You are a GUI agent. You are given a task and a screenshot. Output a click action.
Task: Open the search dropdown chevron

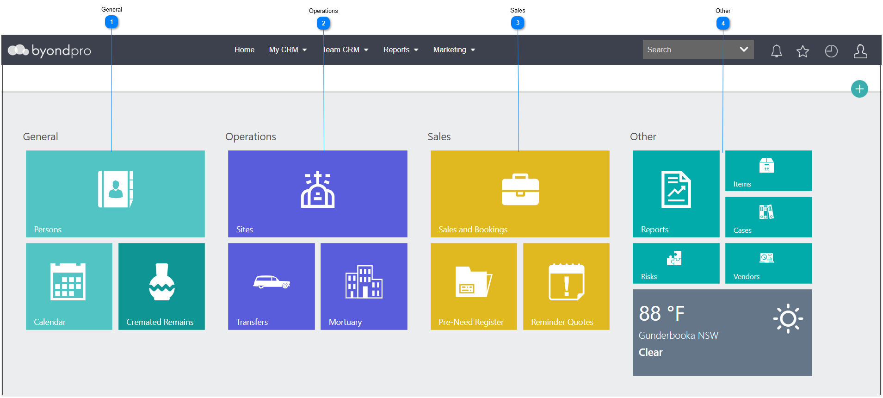point(744,50)
